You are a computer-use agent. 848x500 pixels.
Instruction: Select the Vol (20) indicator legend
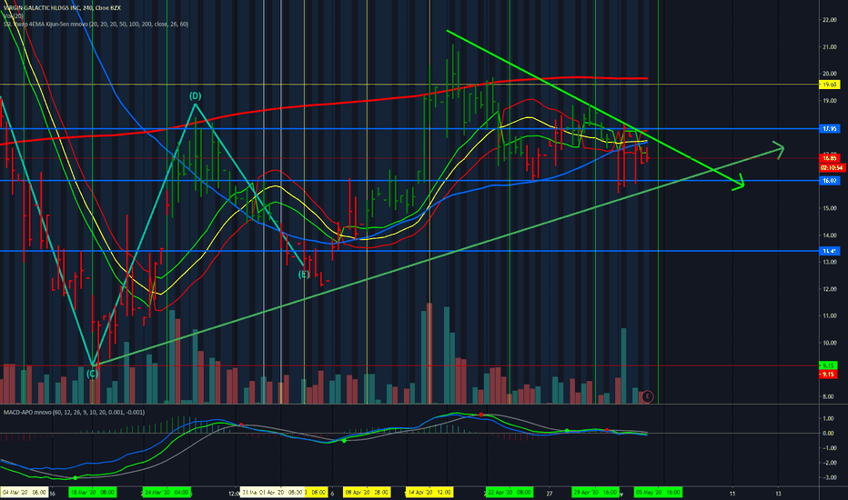pos(14,16)
